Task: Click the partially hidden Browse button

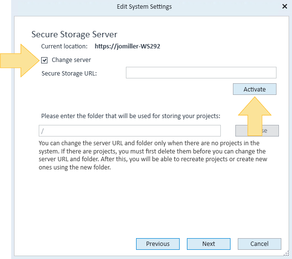Action: pos(257,131)
